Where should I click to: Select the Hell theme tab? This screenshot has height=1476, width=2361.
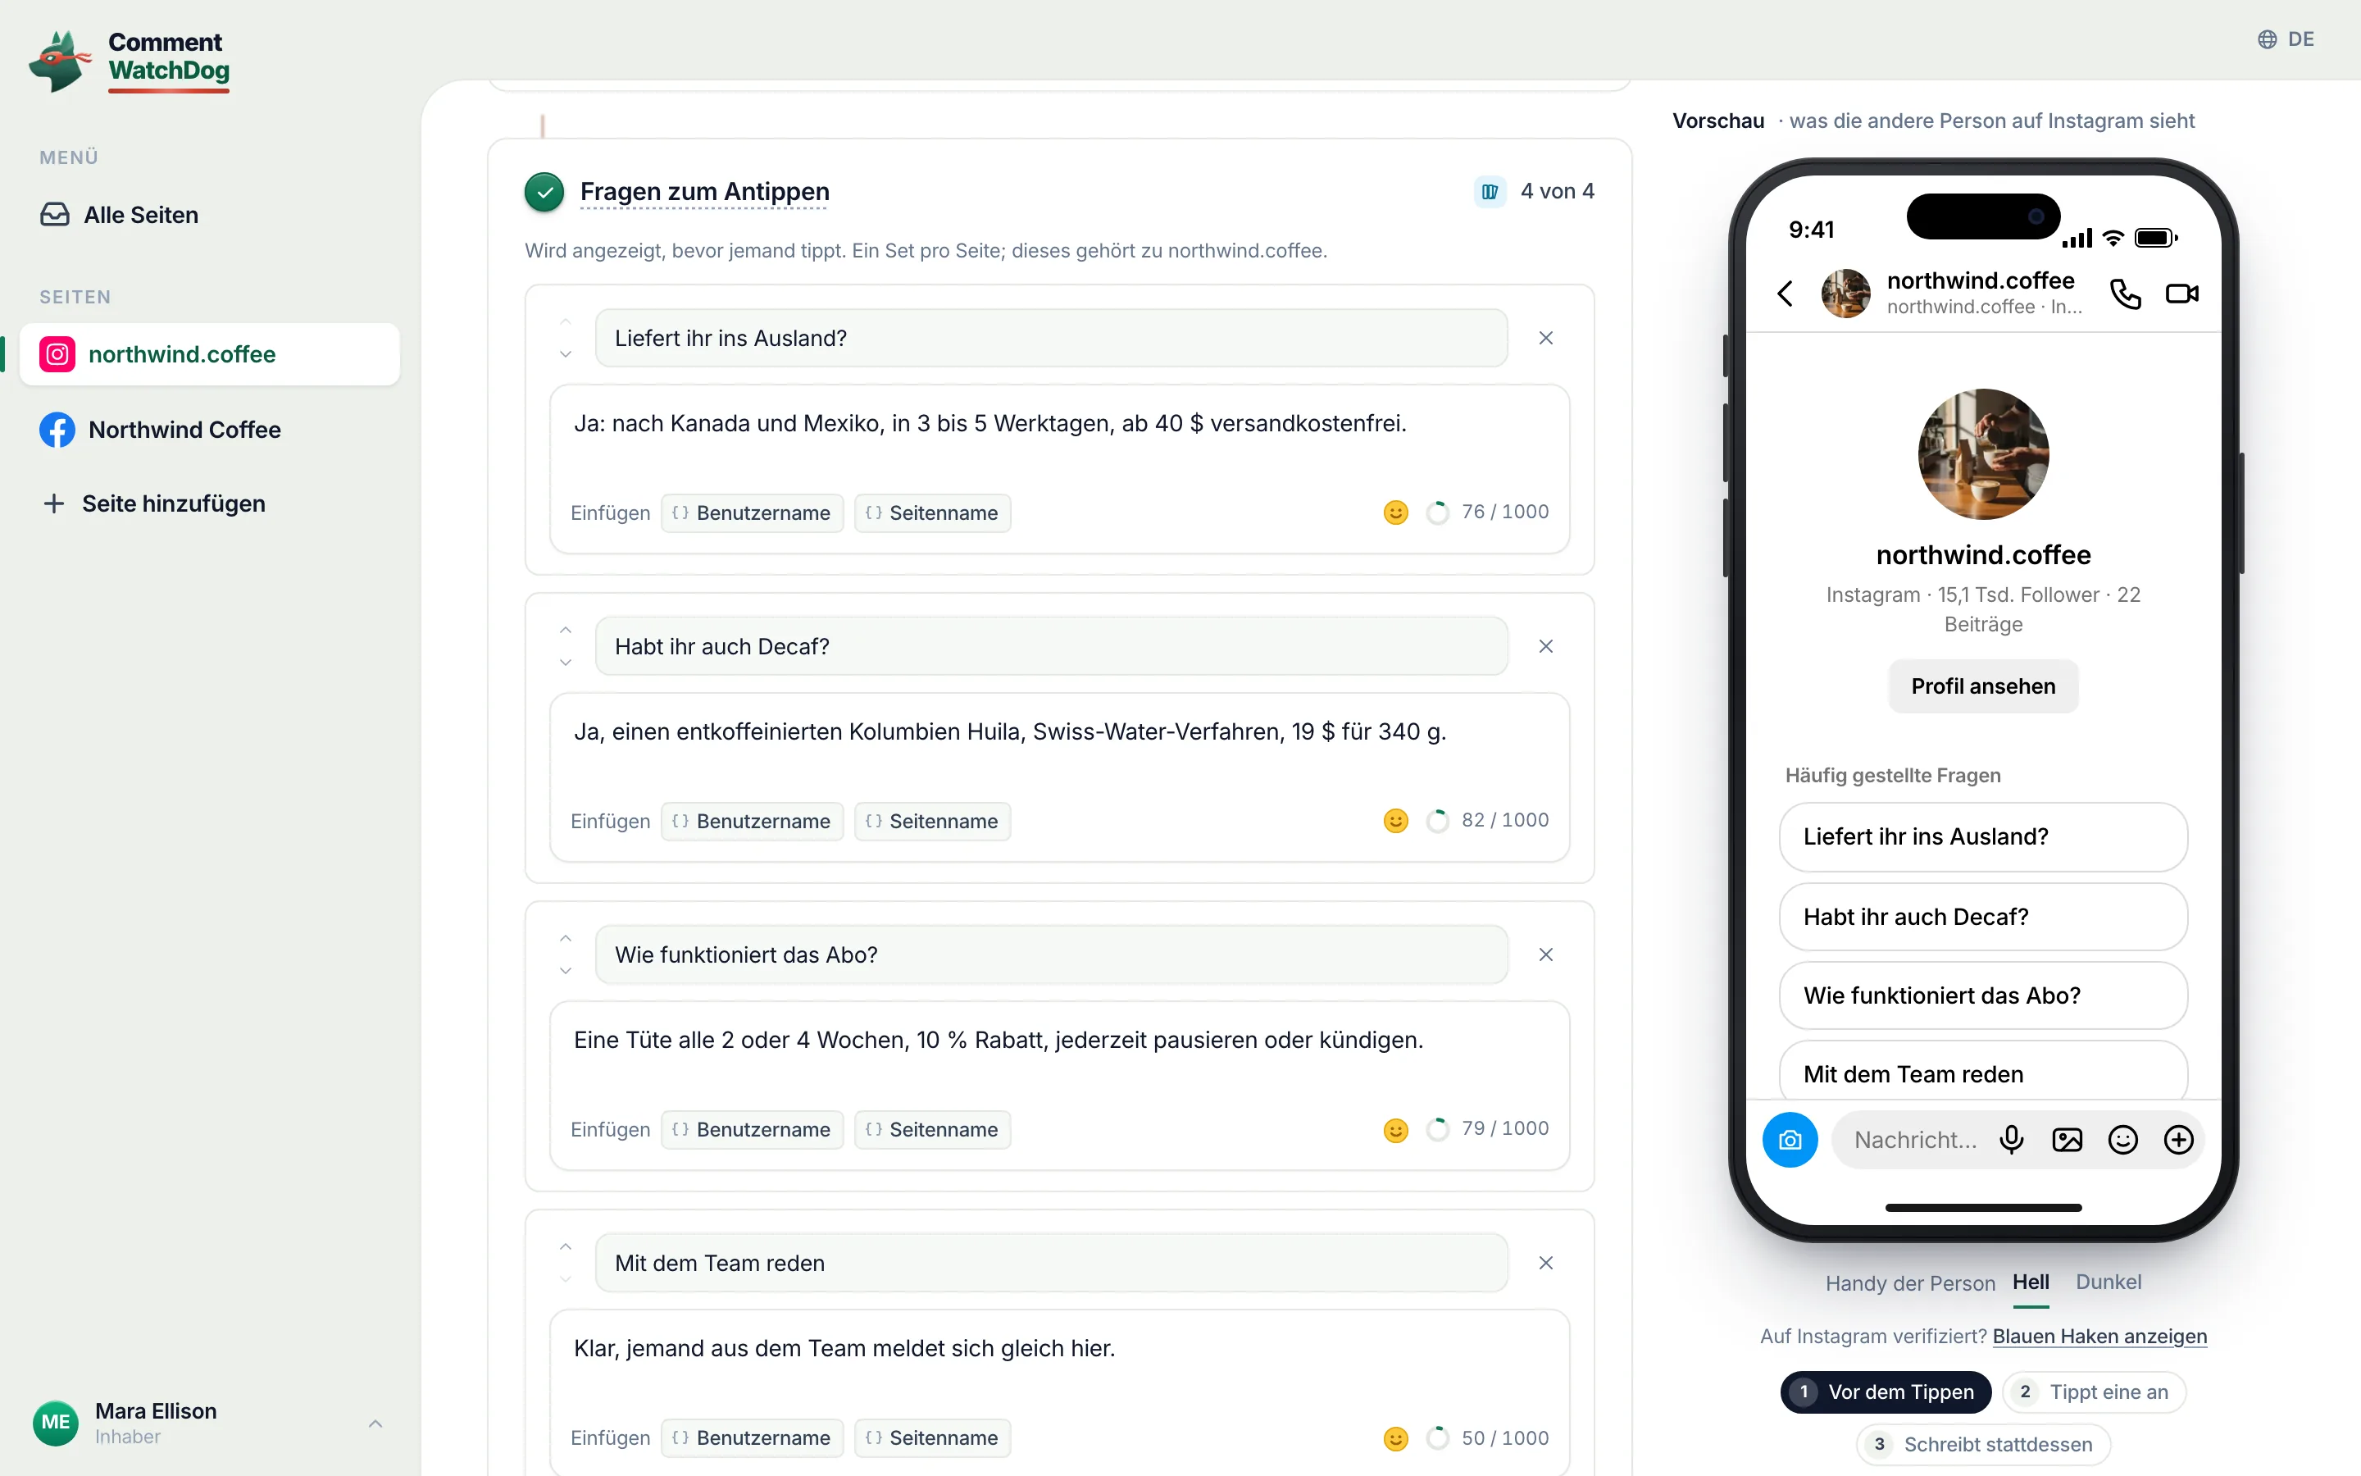click(x=2031, y=1282)
